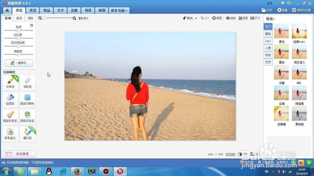Open 下载管理 download manager
Viewport: 314px width, 176px height.
tap(266, 162)
